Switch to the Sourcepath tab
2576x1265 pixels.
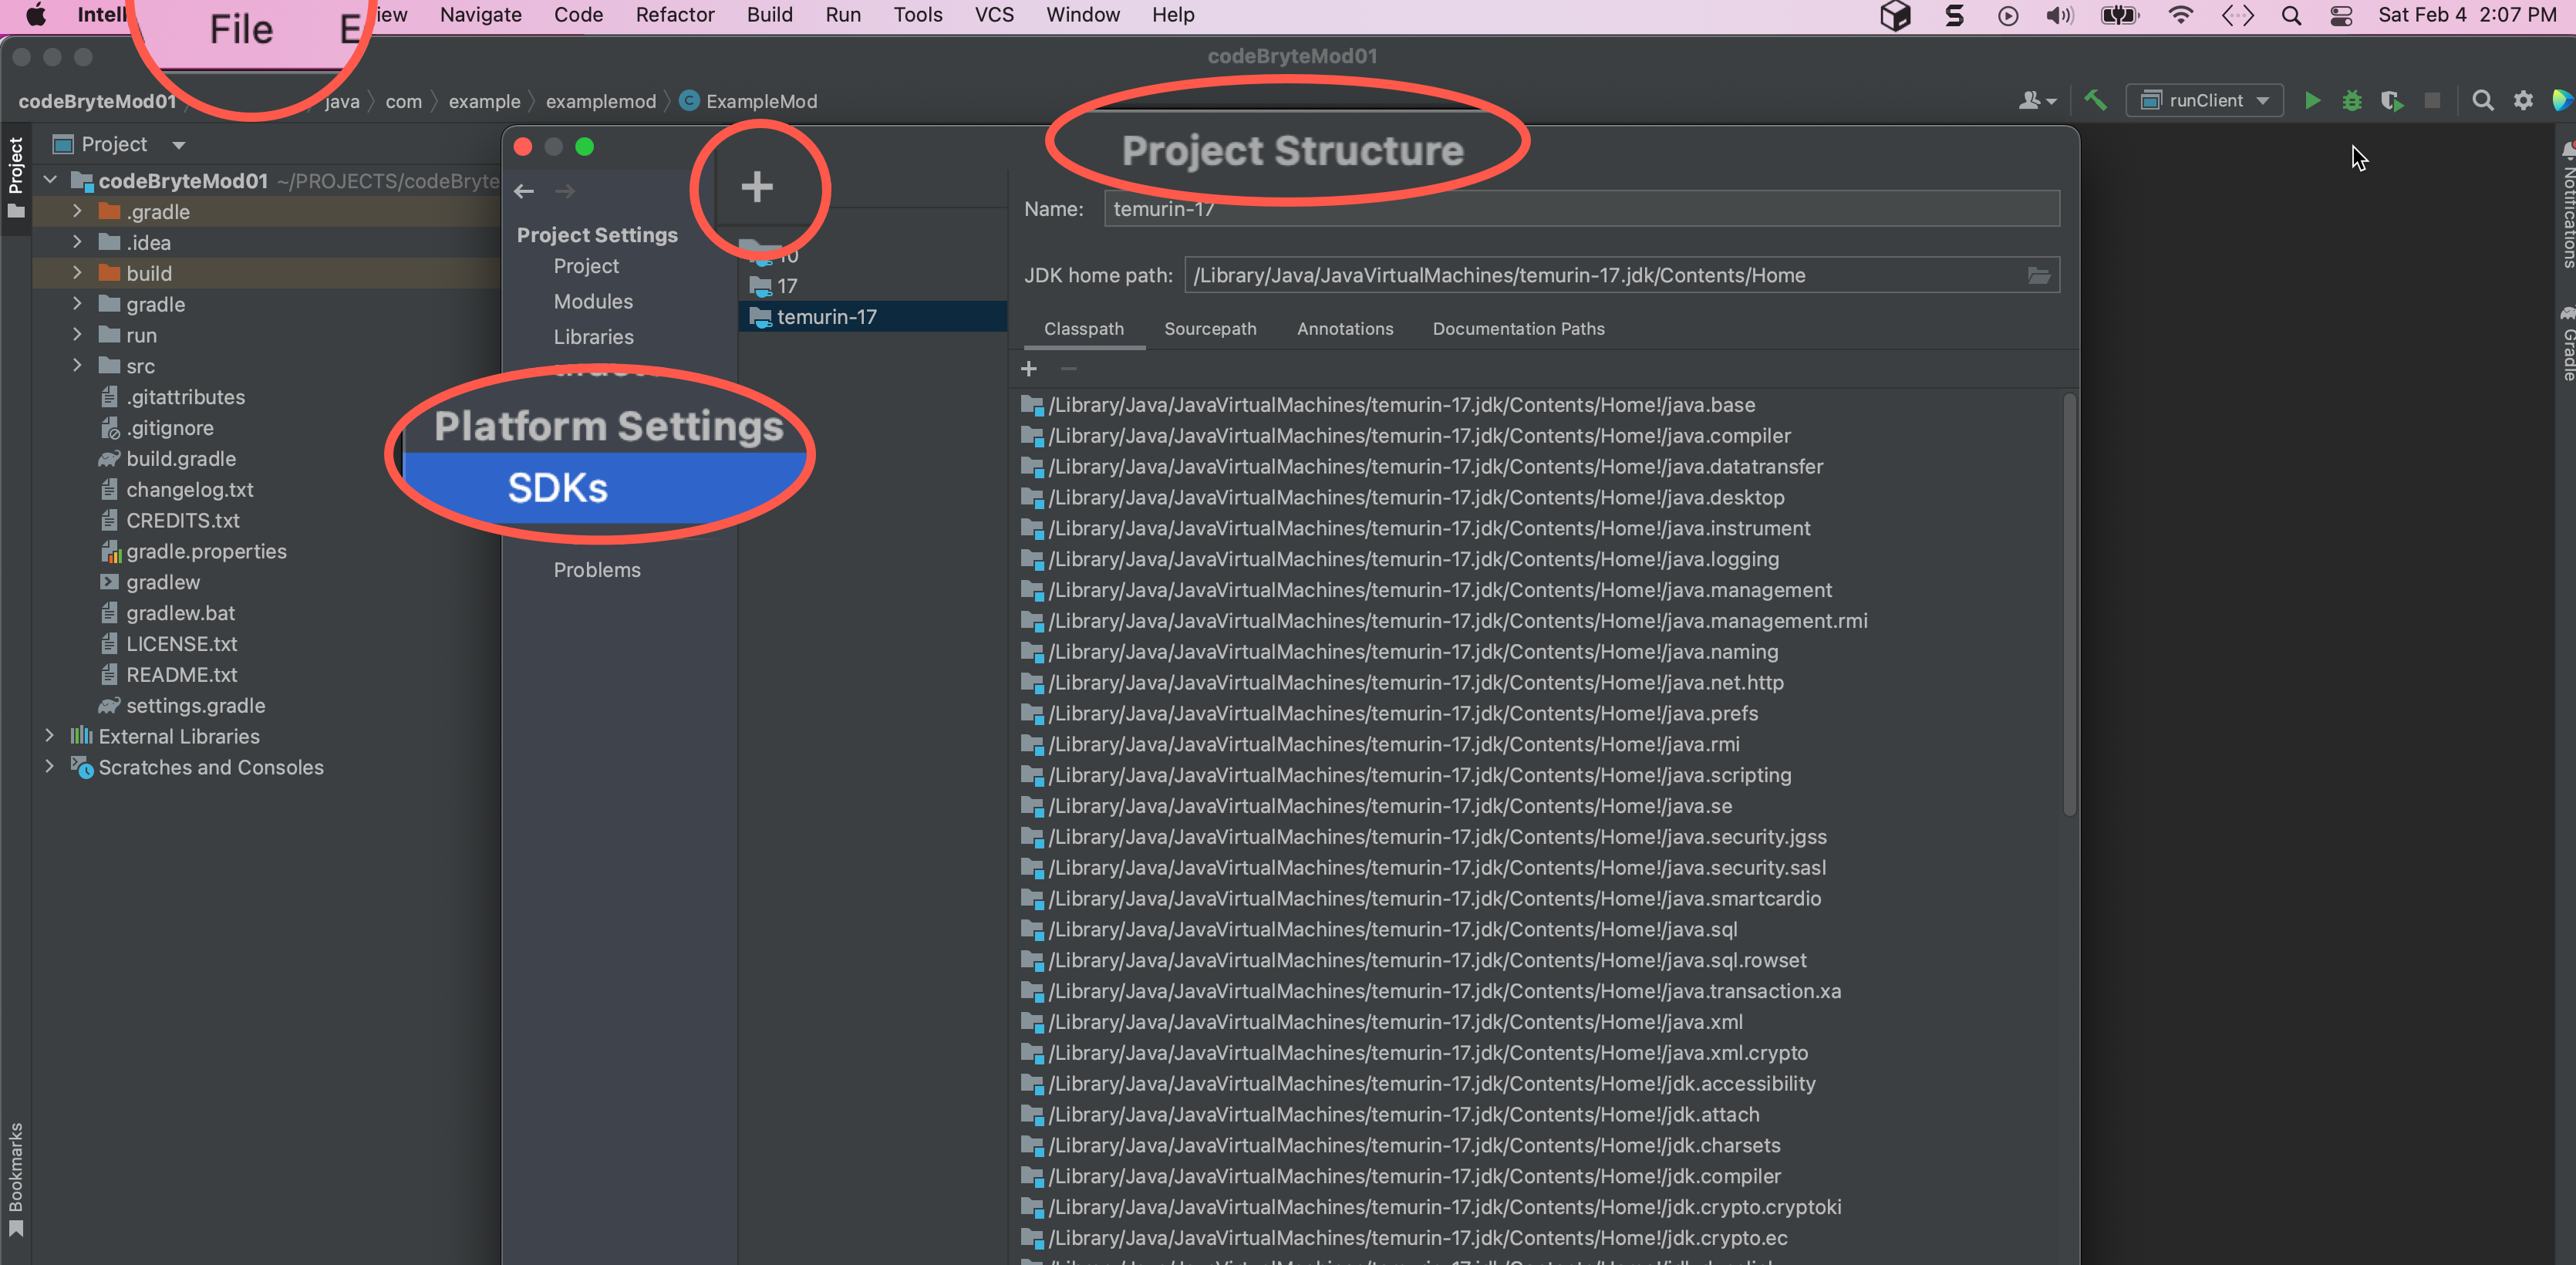(x=1209, y=329)
